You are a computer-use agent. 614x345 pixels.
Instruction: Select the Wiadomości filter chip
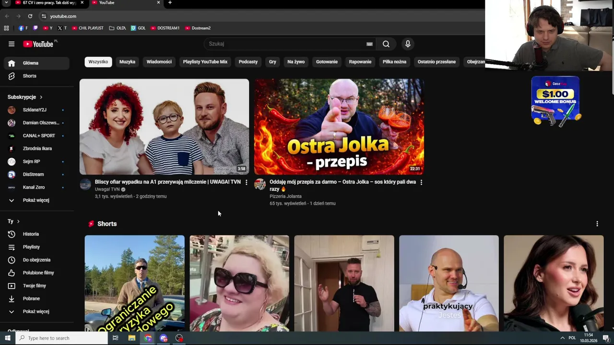(159, 62)
